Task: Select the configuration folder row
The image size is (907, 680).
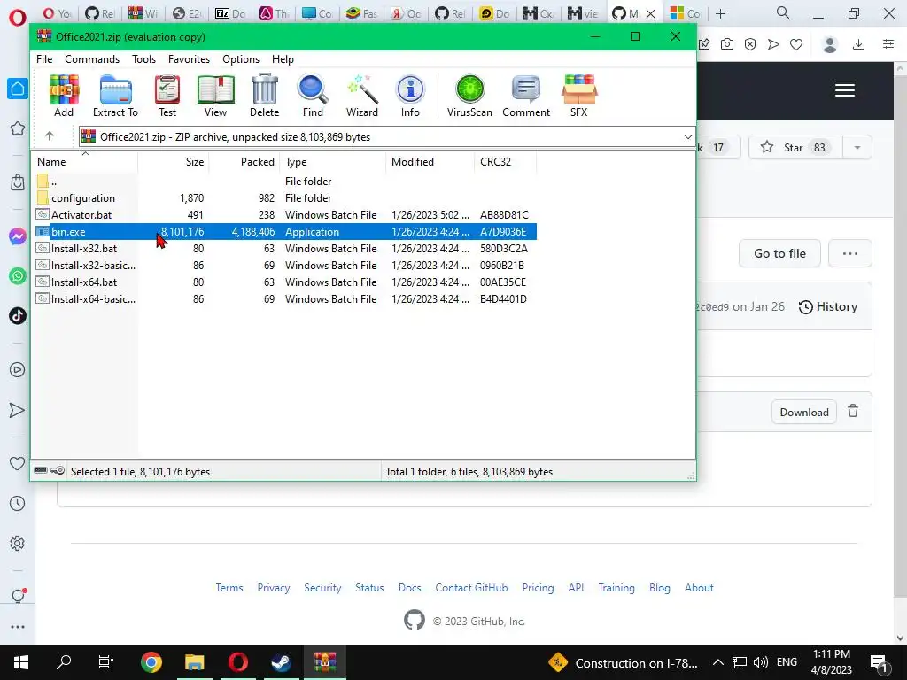Action: tap(284, 197)
